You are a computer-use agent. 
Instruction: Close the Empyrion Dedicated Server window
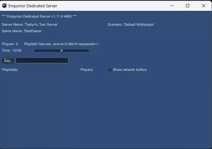(204, 6)
